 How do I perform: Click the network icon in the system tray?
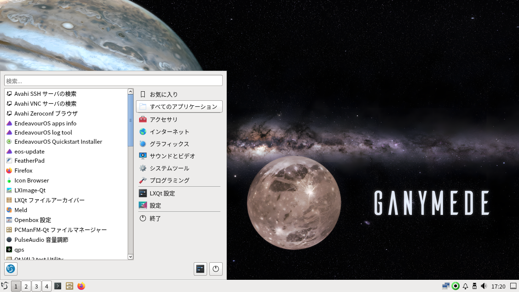pyautogui.click(x=446, y=286)
